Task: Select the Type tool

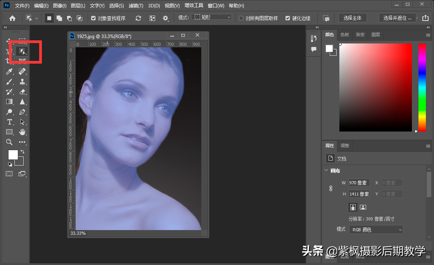Action: [x=9, y=122]
